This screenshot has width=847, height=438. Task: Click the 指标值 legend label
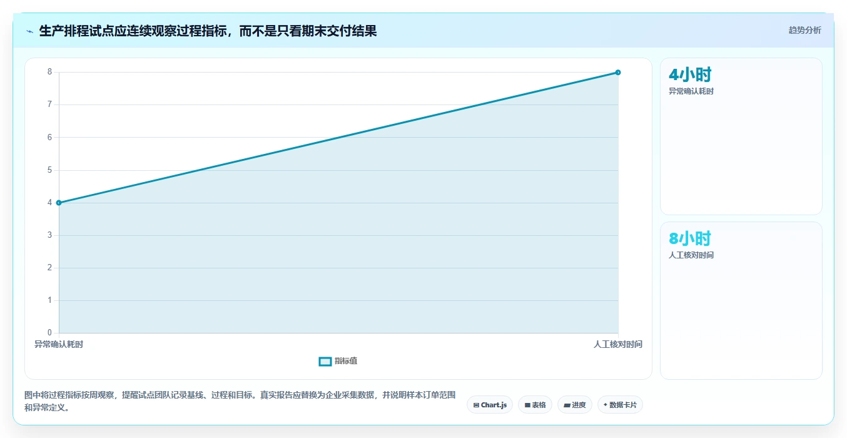tap(346, 361)
